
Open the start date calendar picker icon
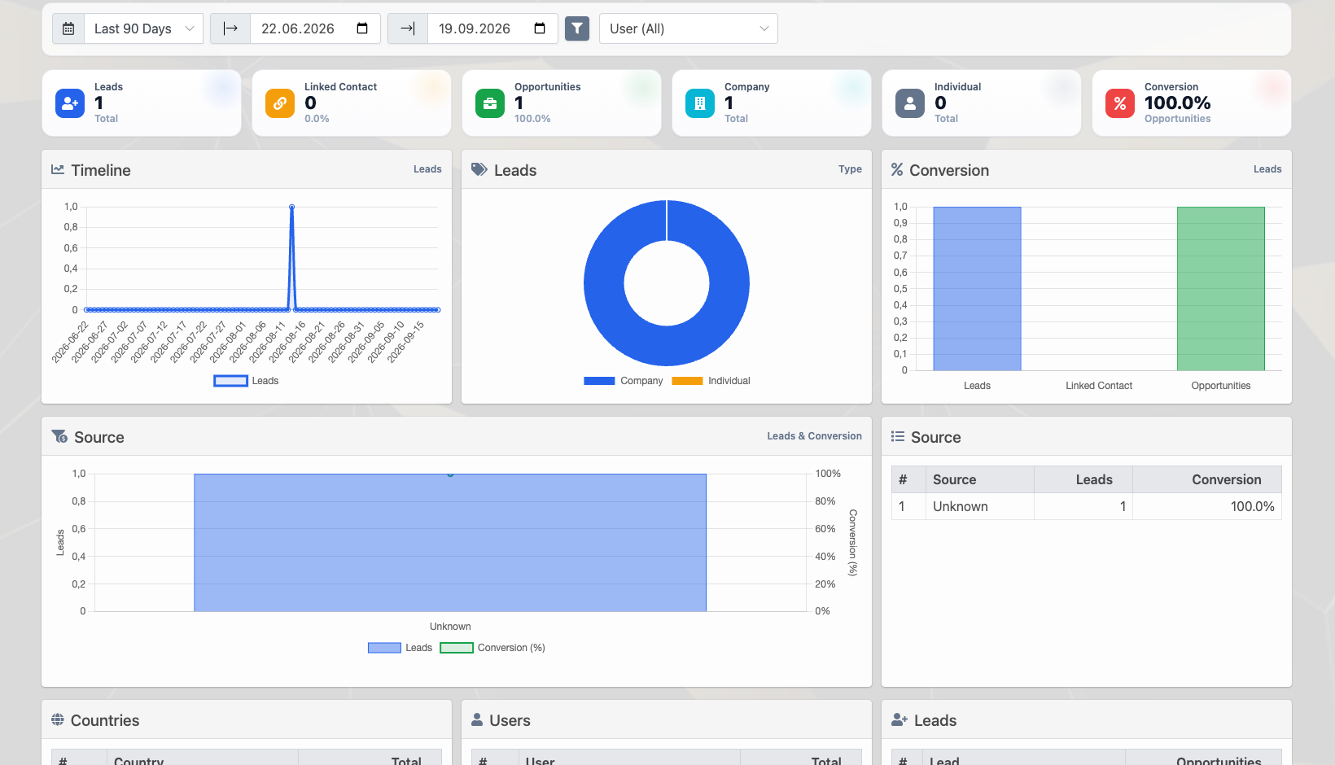click(x=362, y=28)
